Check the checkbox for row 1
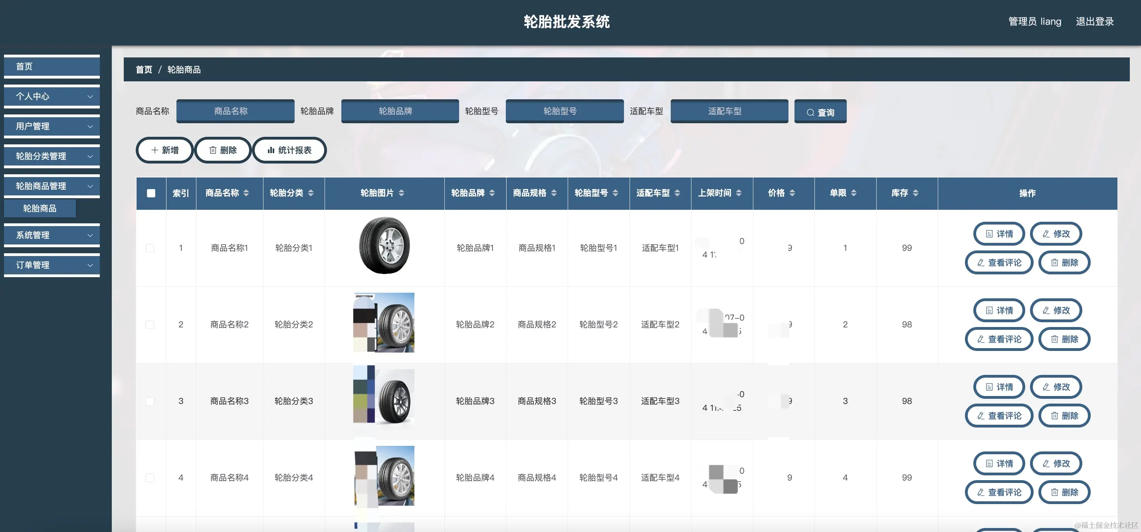The image size is (1141, 532). (x=150, y=248)
